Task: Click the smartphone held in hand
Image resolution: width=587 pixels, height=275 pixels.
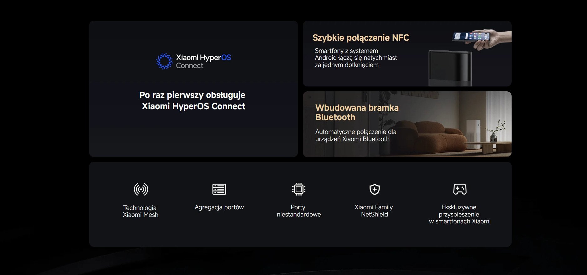Action: tap(471, 36)
